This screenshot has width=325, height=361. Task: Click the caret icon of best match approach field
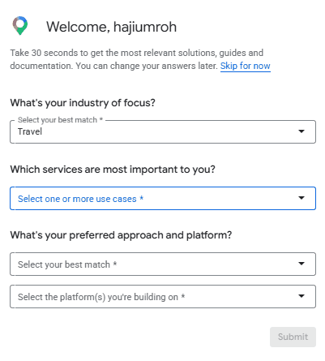pos(301,264)
